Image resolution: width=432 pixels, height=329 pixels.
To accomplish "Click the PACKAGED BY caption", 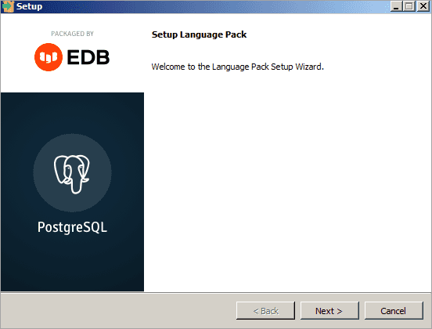I will (72, 34).
